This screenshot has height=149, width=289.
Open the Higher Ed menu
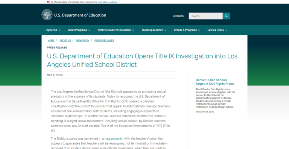click(53, 30)
